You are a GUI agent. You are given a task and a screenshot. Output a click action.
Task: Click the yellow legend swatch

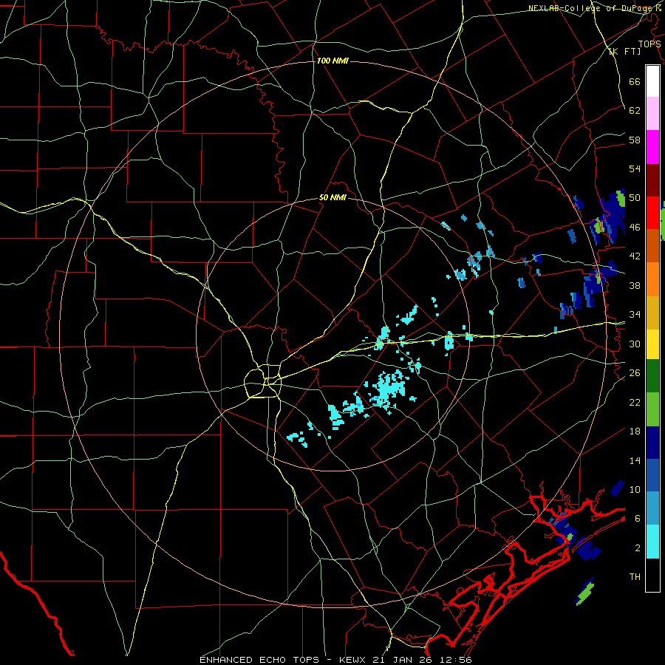pyautogui.click(x=652, y=344)
